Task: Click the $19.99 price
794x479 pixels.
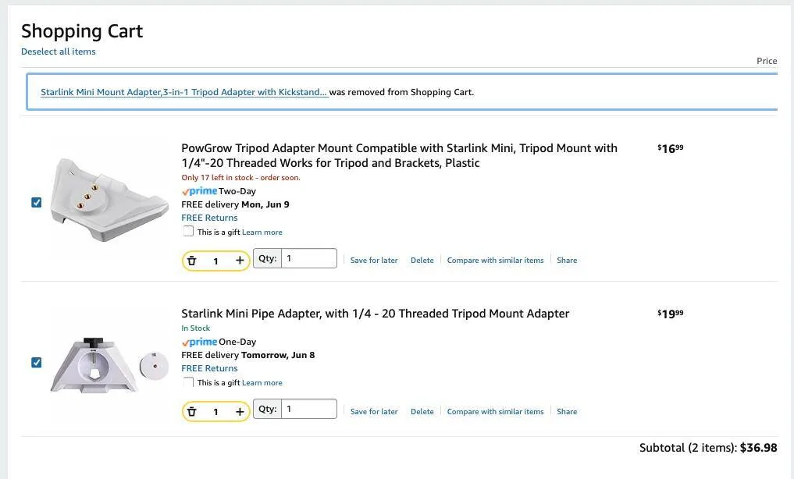Action: 671,314
